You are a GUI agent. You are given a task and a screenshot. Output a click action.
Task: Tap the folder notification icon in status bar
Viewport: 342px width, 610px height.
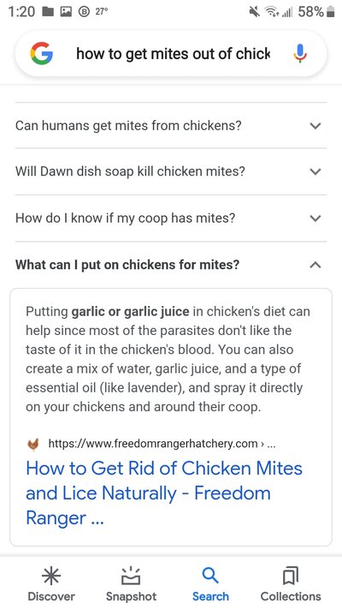point(47,12)
